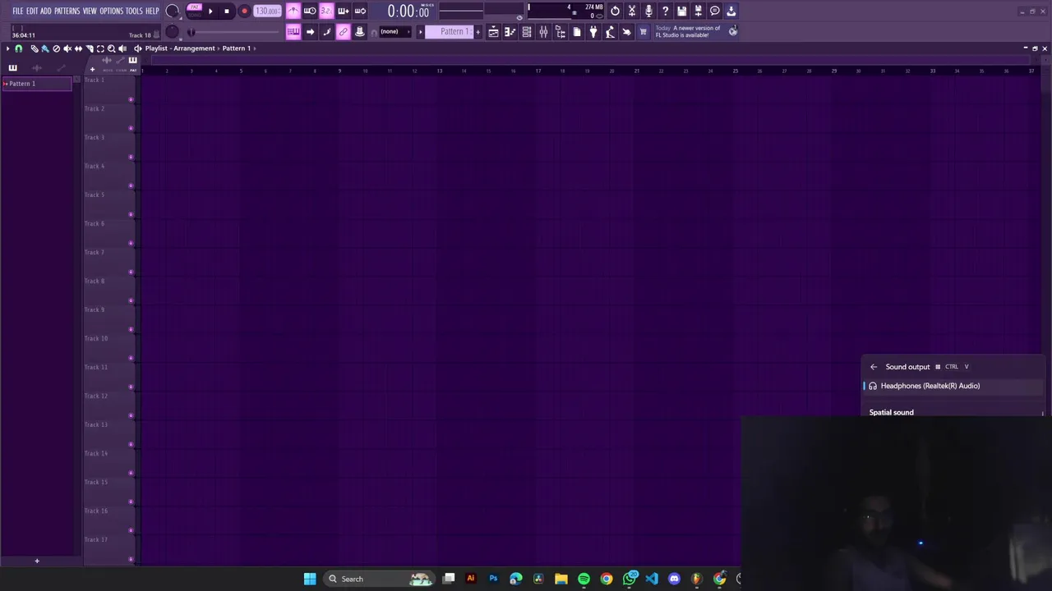Click the 130.000 tempo field
The width and height of the screenshot is (1052, 591).
[267, 11]
